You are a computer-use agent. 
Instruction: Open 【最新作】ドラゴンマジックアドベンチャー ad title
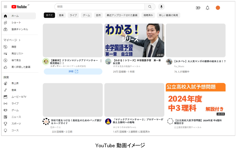[x=74, y=62]
